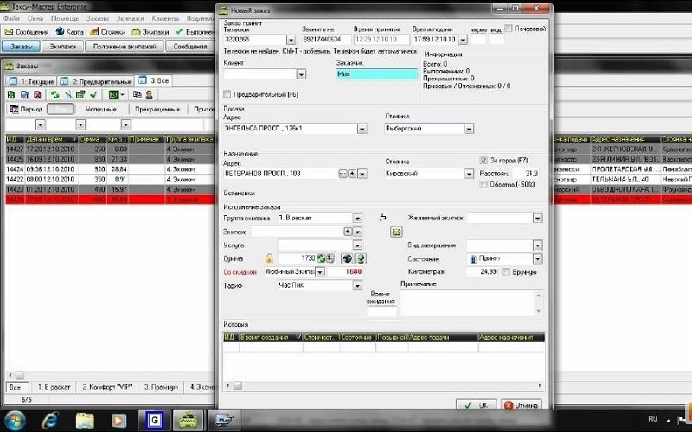
Task: Expand Группа экипажа dropdown
Action: (357, 218)
